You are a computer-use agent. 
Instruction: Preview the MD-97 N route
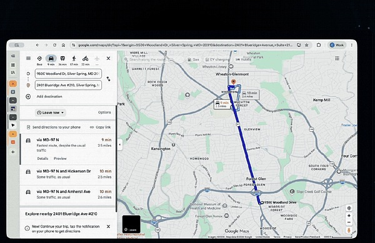pyautogui.click(x=60, y=159)
